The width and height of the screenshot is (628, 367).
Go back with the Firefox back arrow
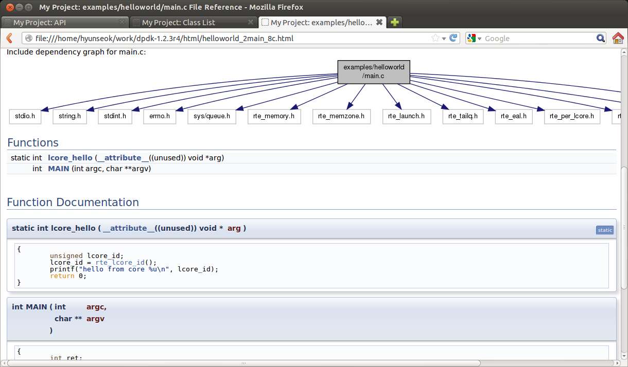tap(9, 38)
